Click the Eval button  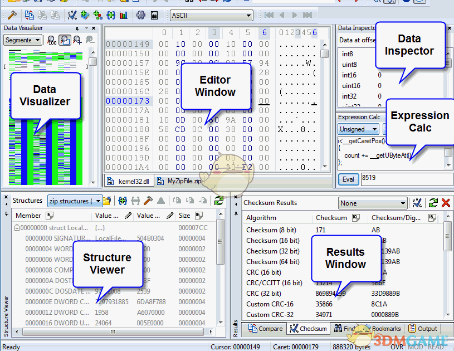pos(348,179)
